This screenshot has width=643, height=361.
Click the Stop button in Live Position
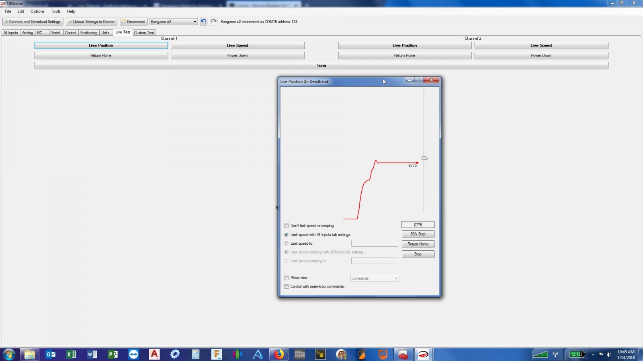(418, 254)
